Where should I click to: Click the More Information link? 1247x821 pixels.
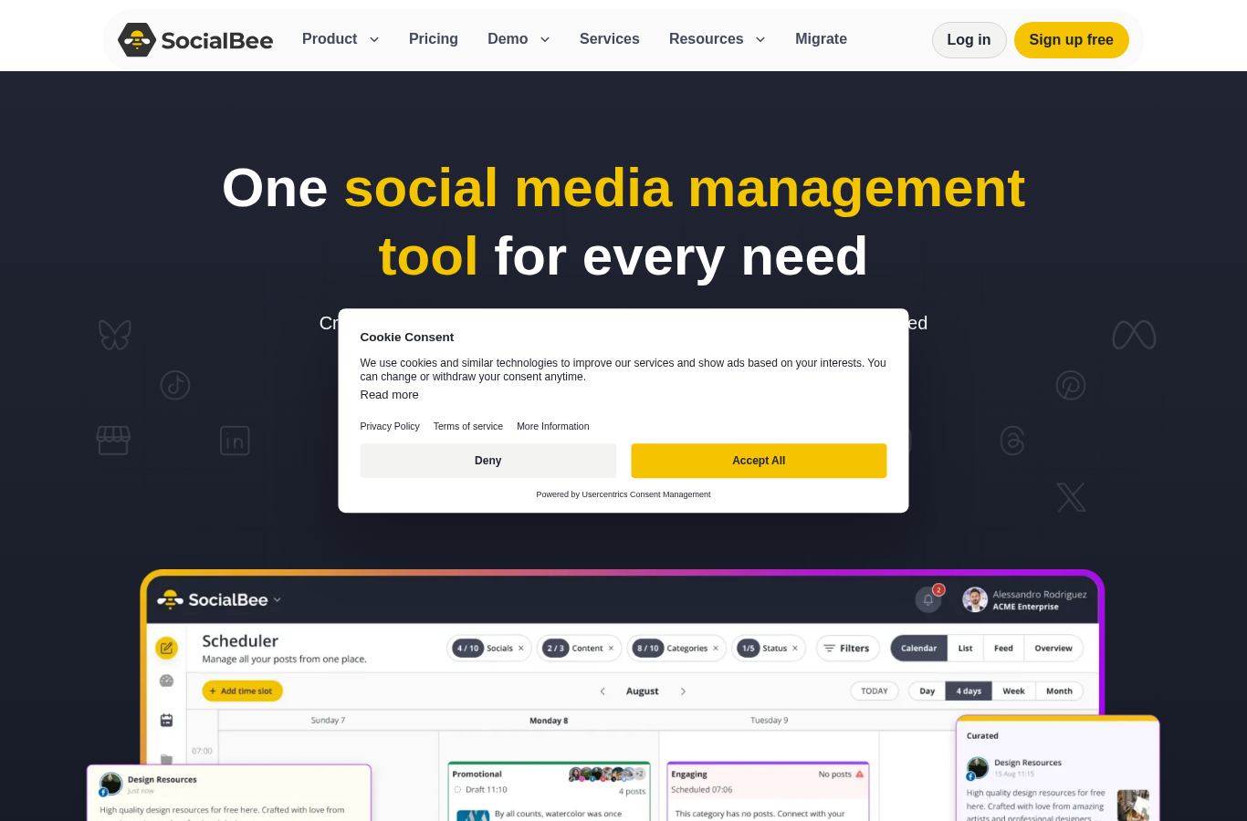tap(553, 426)
